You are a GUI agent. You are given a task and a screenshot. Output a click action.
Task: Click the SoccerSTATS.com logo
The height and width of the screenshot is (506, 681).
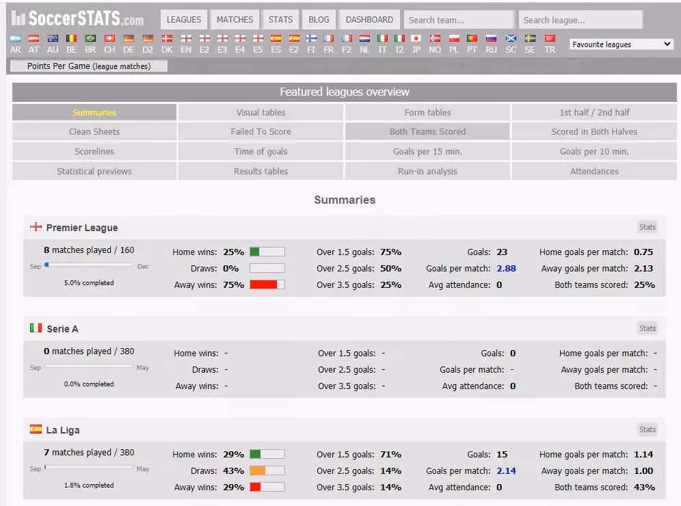point(78,18)
